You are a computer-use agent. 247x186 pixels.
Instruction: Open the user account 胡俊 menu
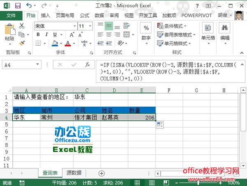225,15
